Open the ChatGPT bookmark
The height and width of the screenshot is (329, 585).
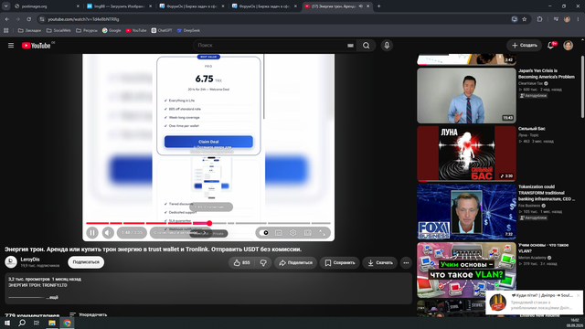(162, 30)
